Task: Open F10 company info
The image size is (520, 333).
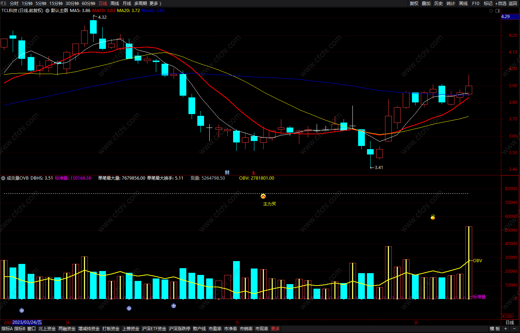Action: click(x=476, y=3)
